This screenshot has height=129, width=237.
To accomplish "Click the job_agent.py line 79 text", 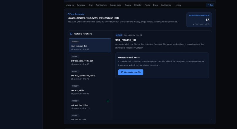I will point(80,79).
